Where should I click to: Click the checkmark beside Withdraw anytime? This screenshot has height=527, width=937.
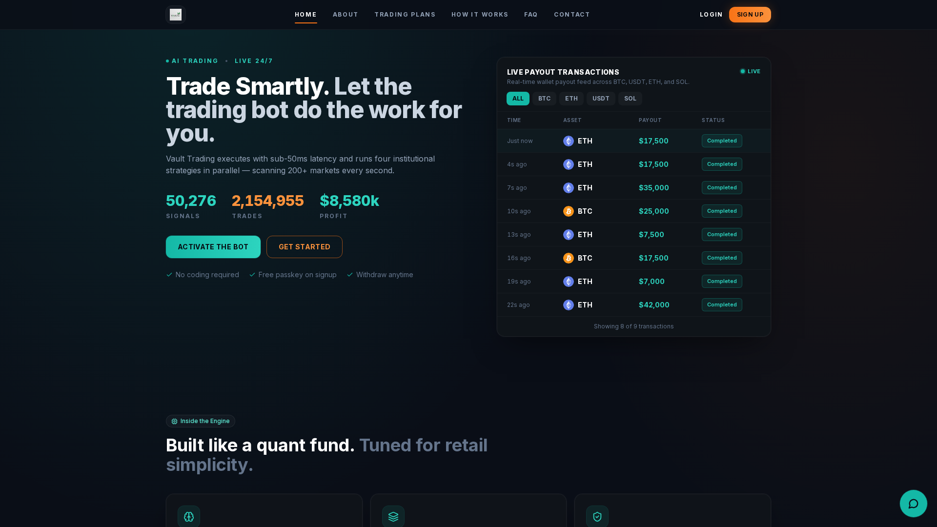[350, 275]
